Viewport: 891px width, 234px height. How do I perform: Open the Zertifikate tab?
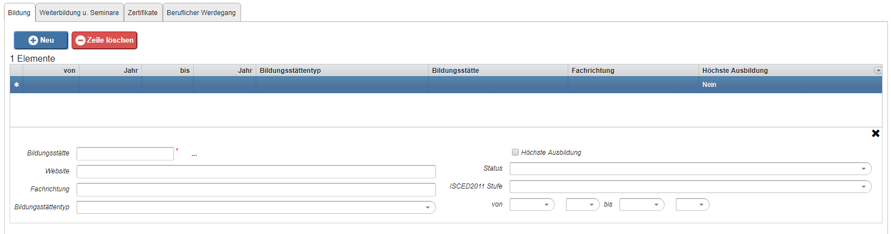(x=142, y=12)
